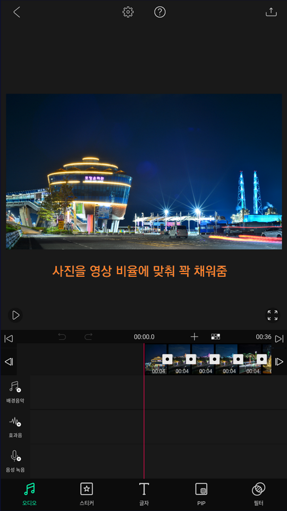Open the 글자 text tab

[x=144, y=494]
